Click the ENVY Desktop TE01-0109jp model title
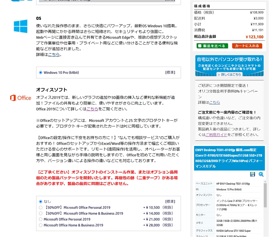The width and height of the screenshot is (277, 237). click(229, 158)
